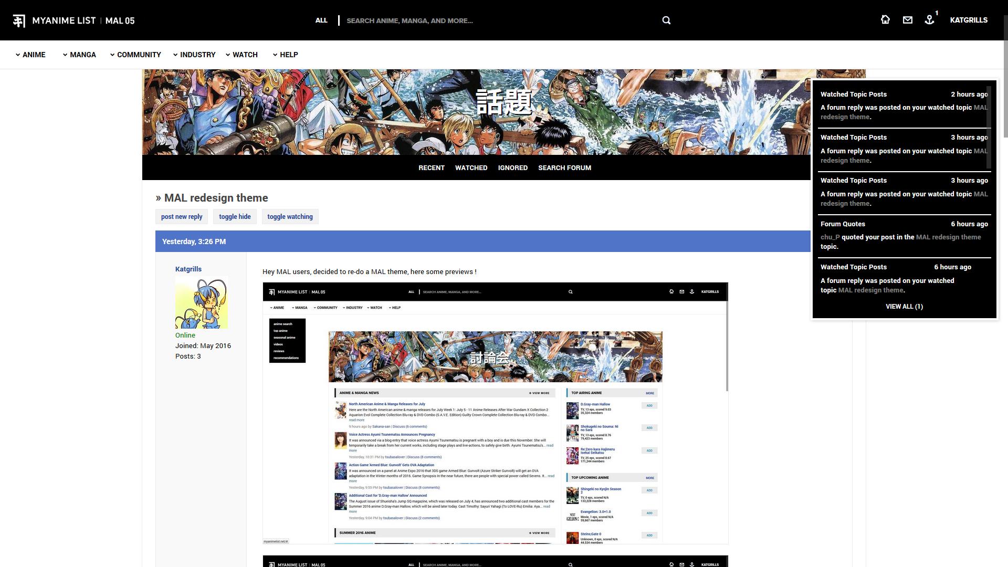Click Katgrills user avatar image
The width and height of the screenshot is (1008, 567).
coord(202,303)
